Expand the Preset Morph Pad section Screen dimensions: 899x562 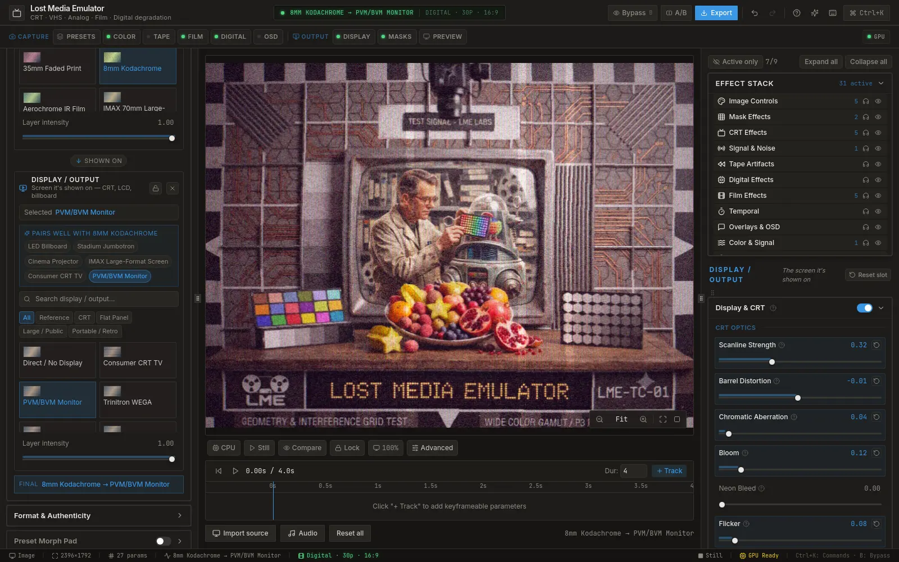(180, 541)
